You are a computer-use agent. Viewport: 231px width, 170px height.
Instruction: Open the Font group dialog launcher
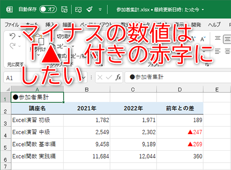[207, 64]
